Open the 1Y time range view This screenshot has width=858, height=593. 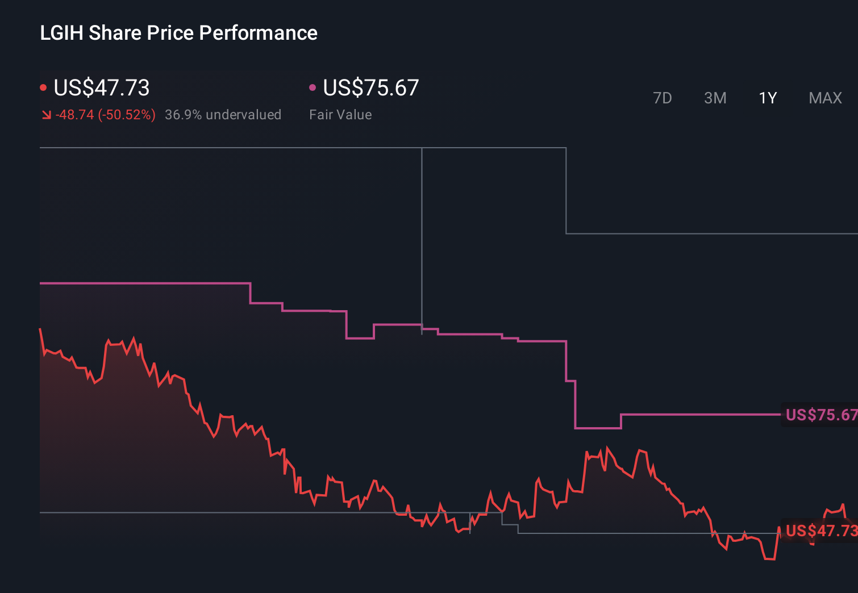pyautogui.click(x=767, y=98)
